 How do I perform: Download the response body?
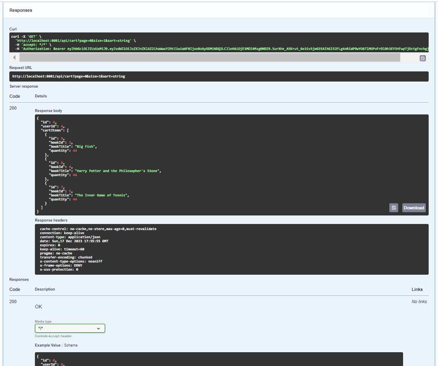(414, 208)
